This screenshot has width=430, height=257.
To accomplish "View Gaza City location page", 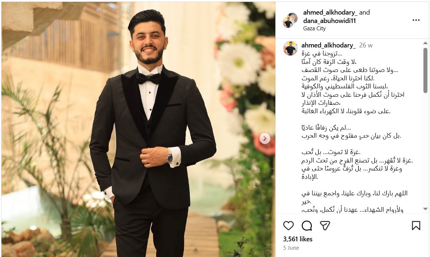I will coord(314,28).
